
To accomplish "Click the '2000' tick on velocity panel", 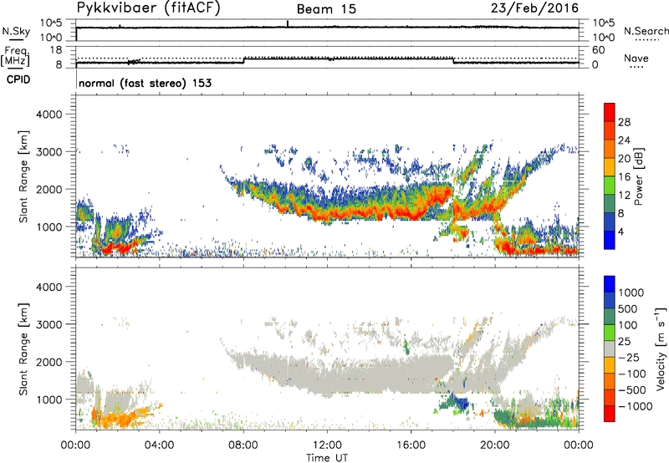I will [x=49, y=362].
